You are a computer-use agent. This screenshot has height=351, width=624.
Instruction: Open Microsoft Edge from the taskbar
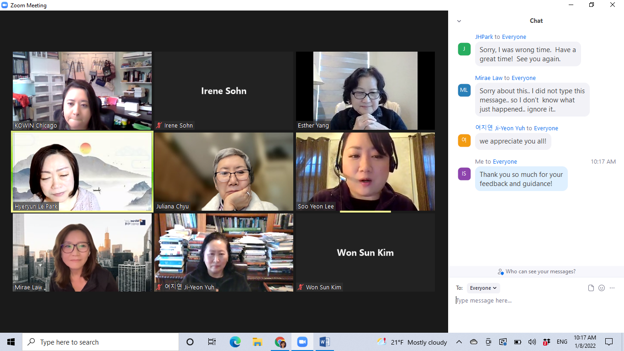[x=235, y=342]
